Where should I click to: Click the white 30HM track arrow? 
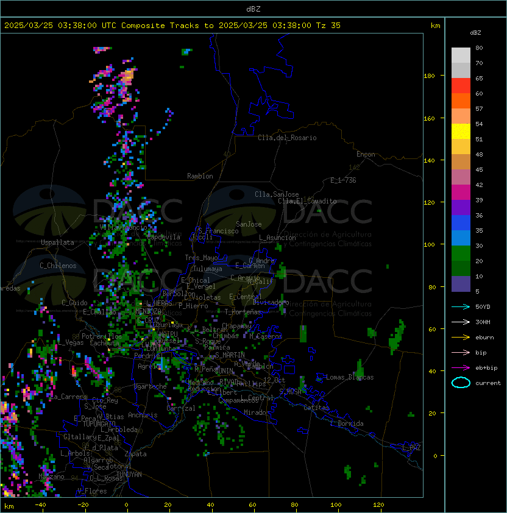coord(461,322)
